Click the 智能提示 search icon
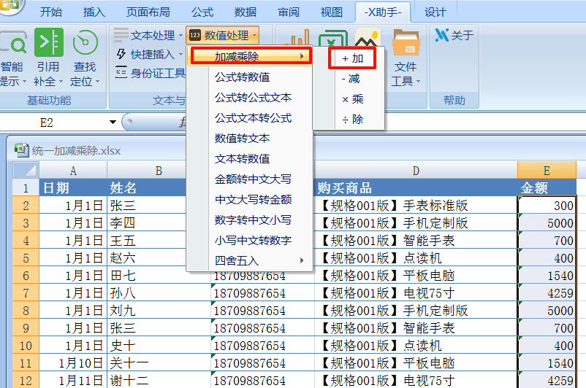Screen dimensions: 586x388 [x=13, y=43]
